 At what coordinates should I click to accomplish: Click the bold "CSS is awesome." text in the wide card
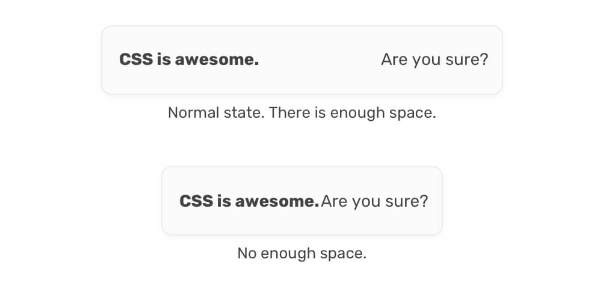point(189,60)
